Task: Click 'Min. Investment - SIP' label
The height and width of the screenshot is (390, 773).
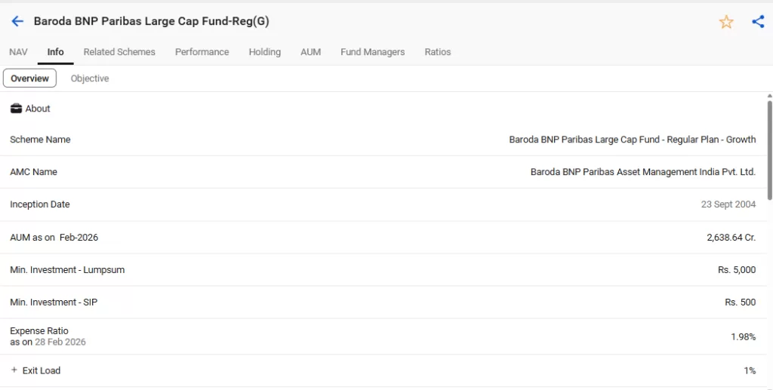Action: [54, 302]
